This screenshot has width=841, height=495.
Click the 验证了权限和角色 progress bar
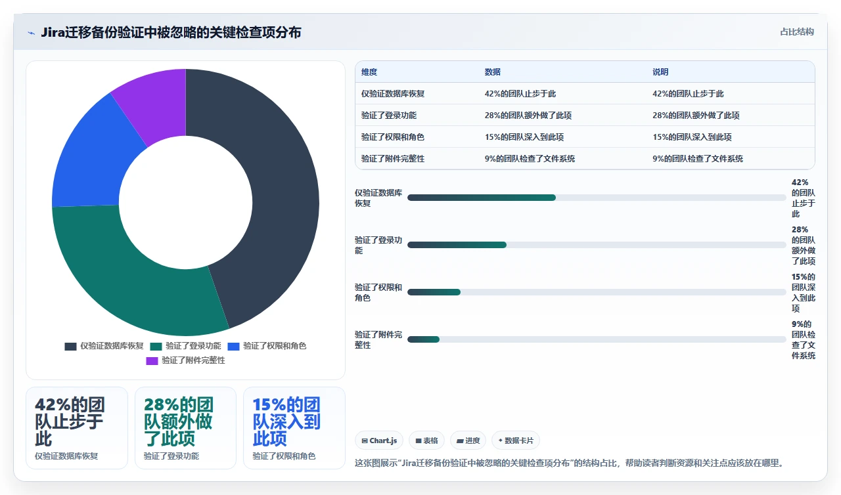click(597, 292)
